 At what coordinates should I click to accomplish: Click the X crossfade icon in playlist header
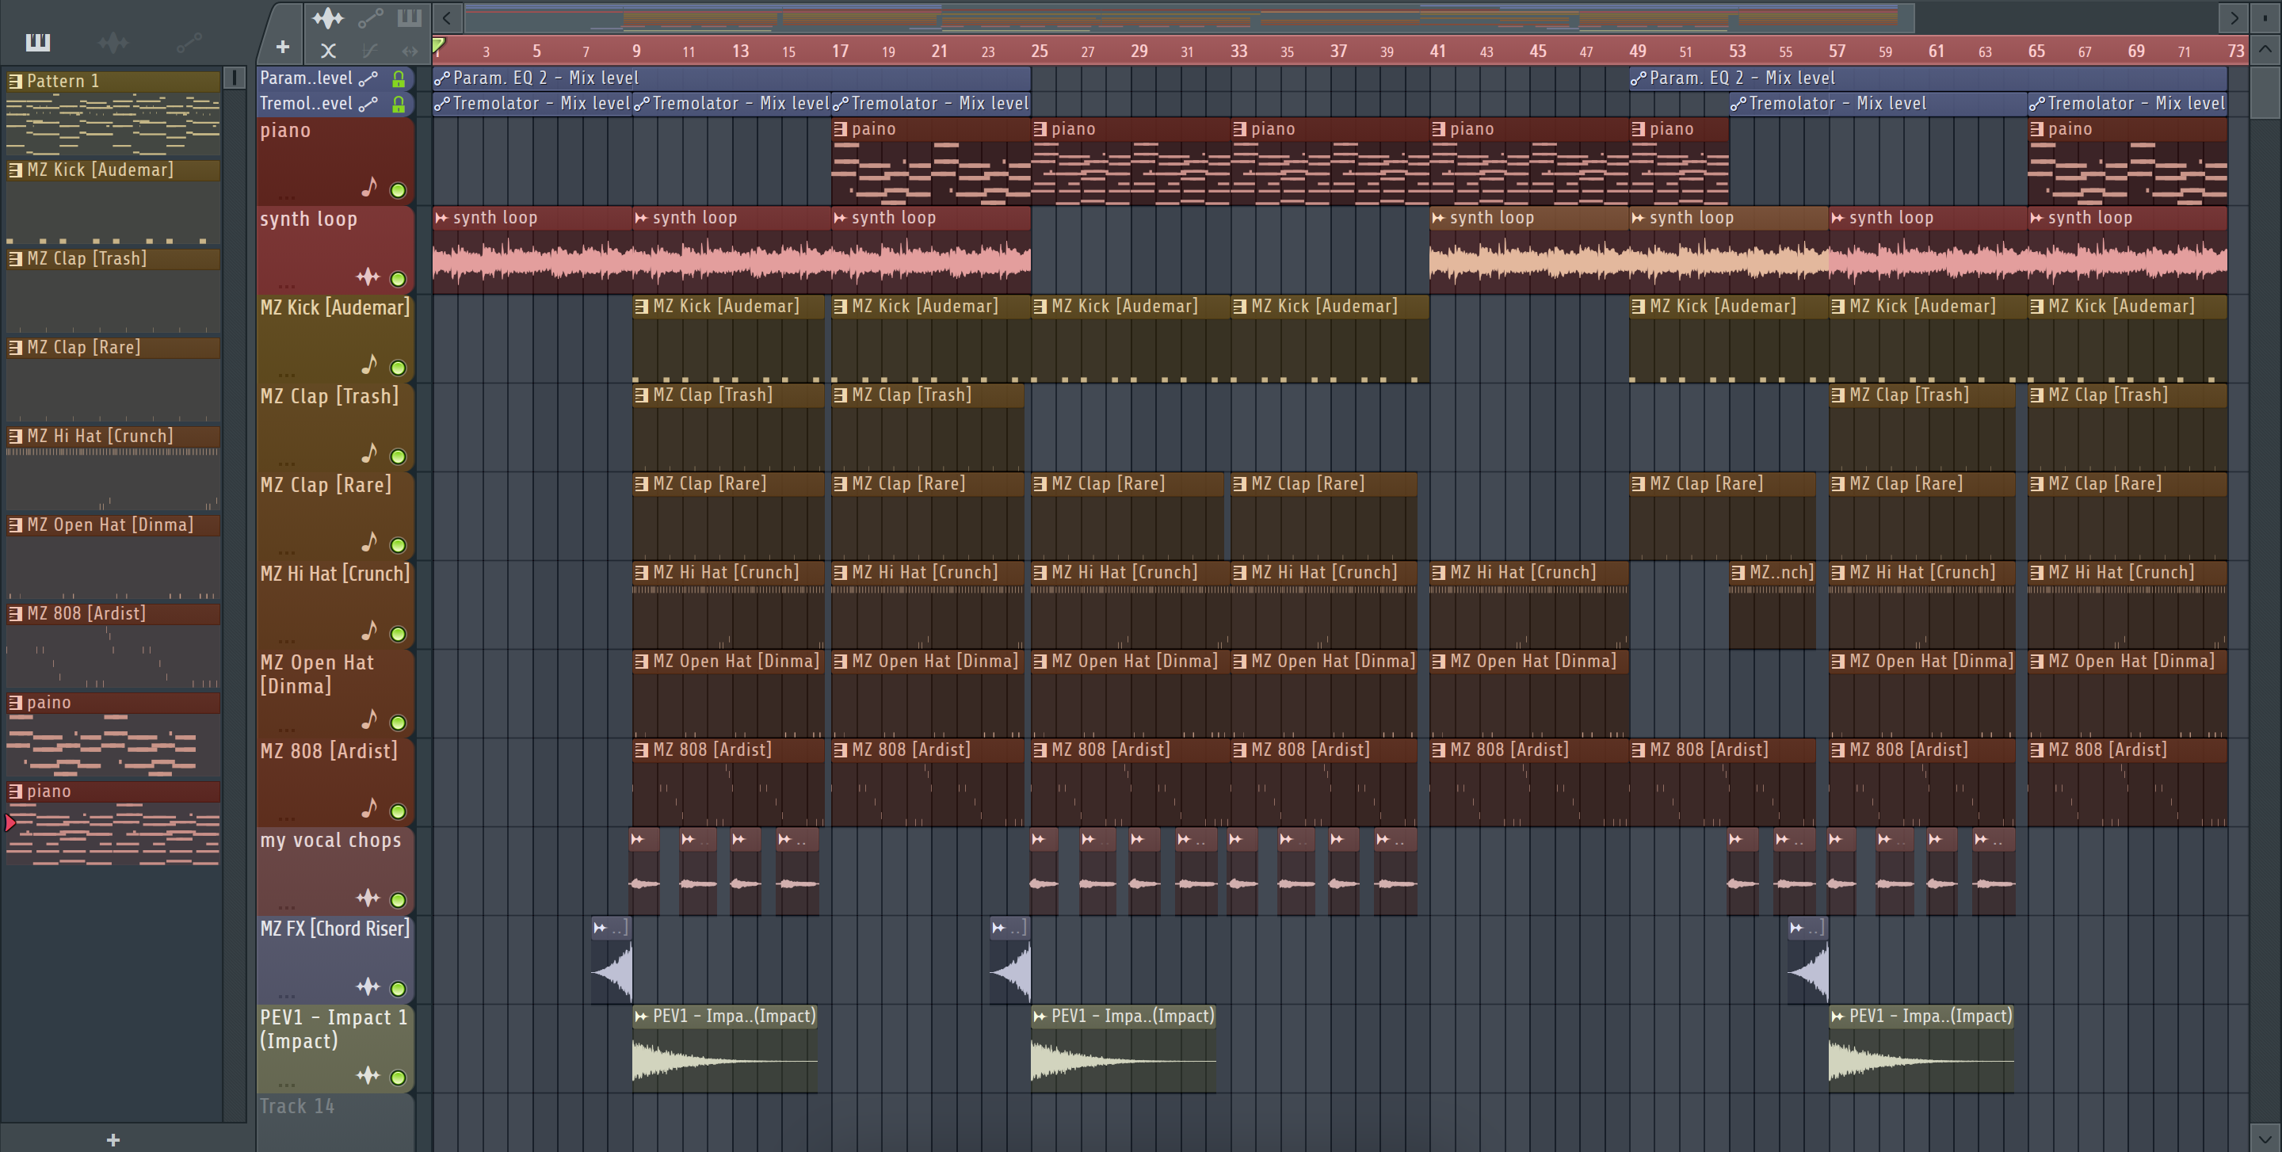click(x=328, y=51)
